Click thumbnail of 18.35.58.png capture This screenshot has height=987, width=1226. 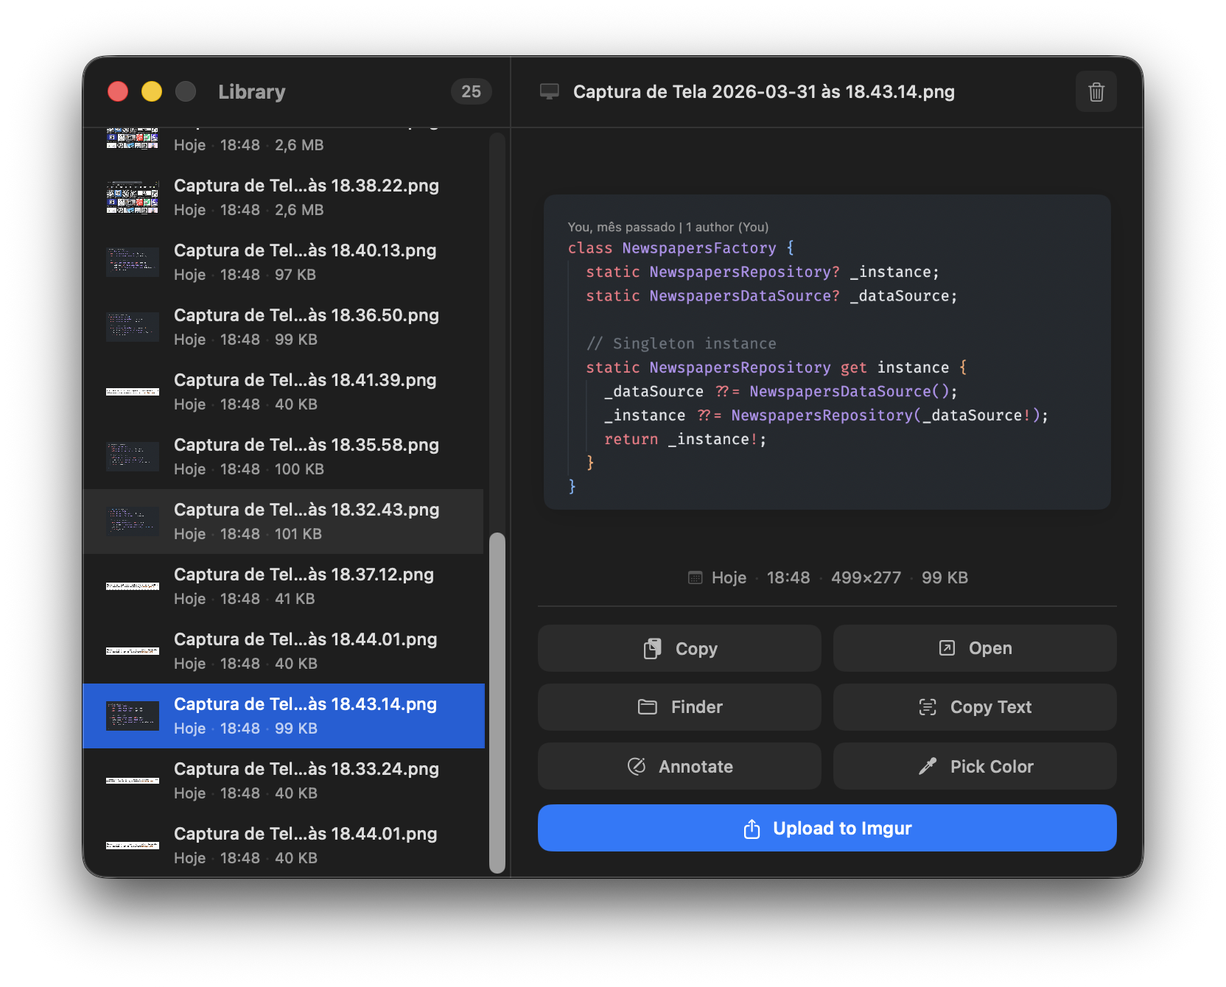pos(133,457)
